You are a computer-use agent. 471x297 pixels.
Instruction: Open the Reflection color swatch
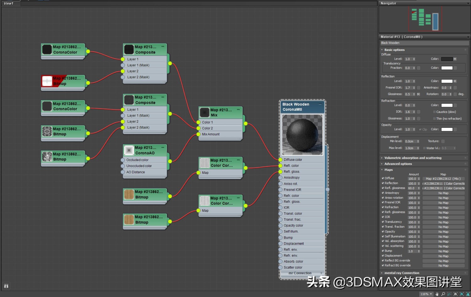tap(447, 81)
